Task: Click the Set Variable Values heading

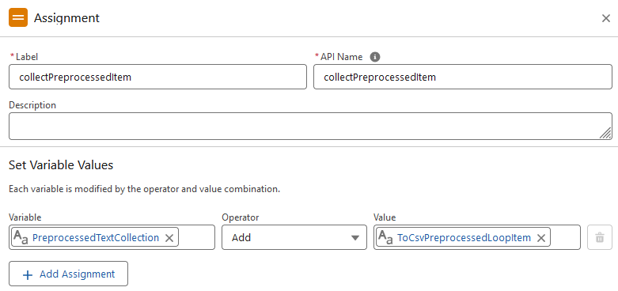Action: pyautogui.click(x=61, y=165)
